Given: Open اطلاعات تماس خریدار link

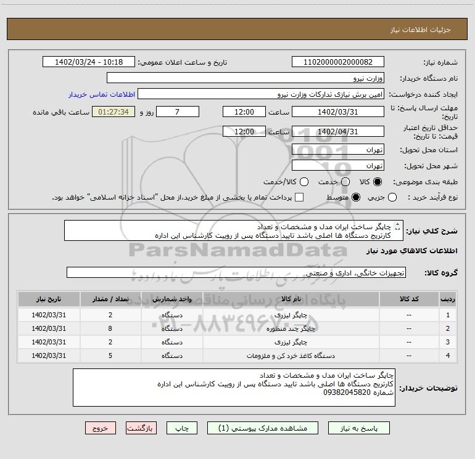Looking at the screenshot, I should [x=102, y=94].
